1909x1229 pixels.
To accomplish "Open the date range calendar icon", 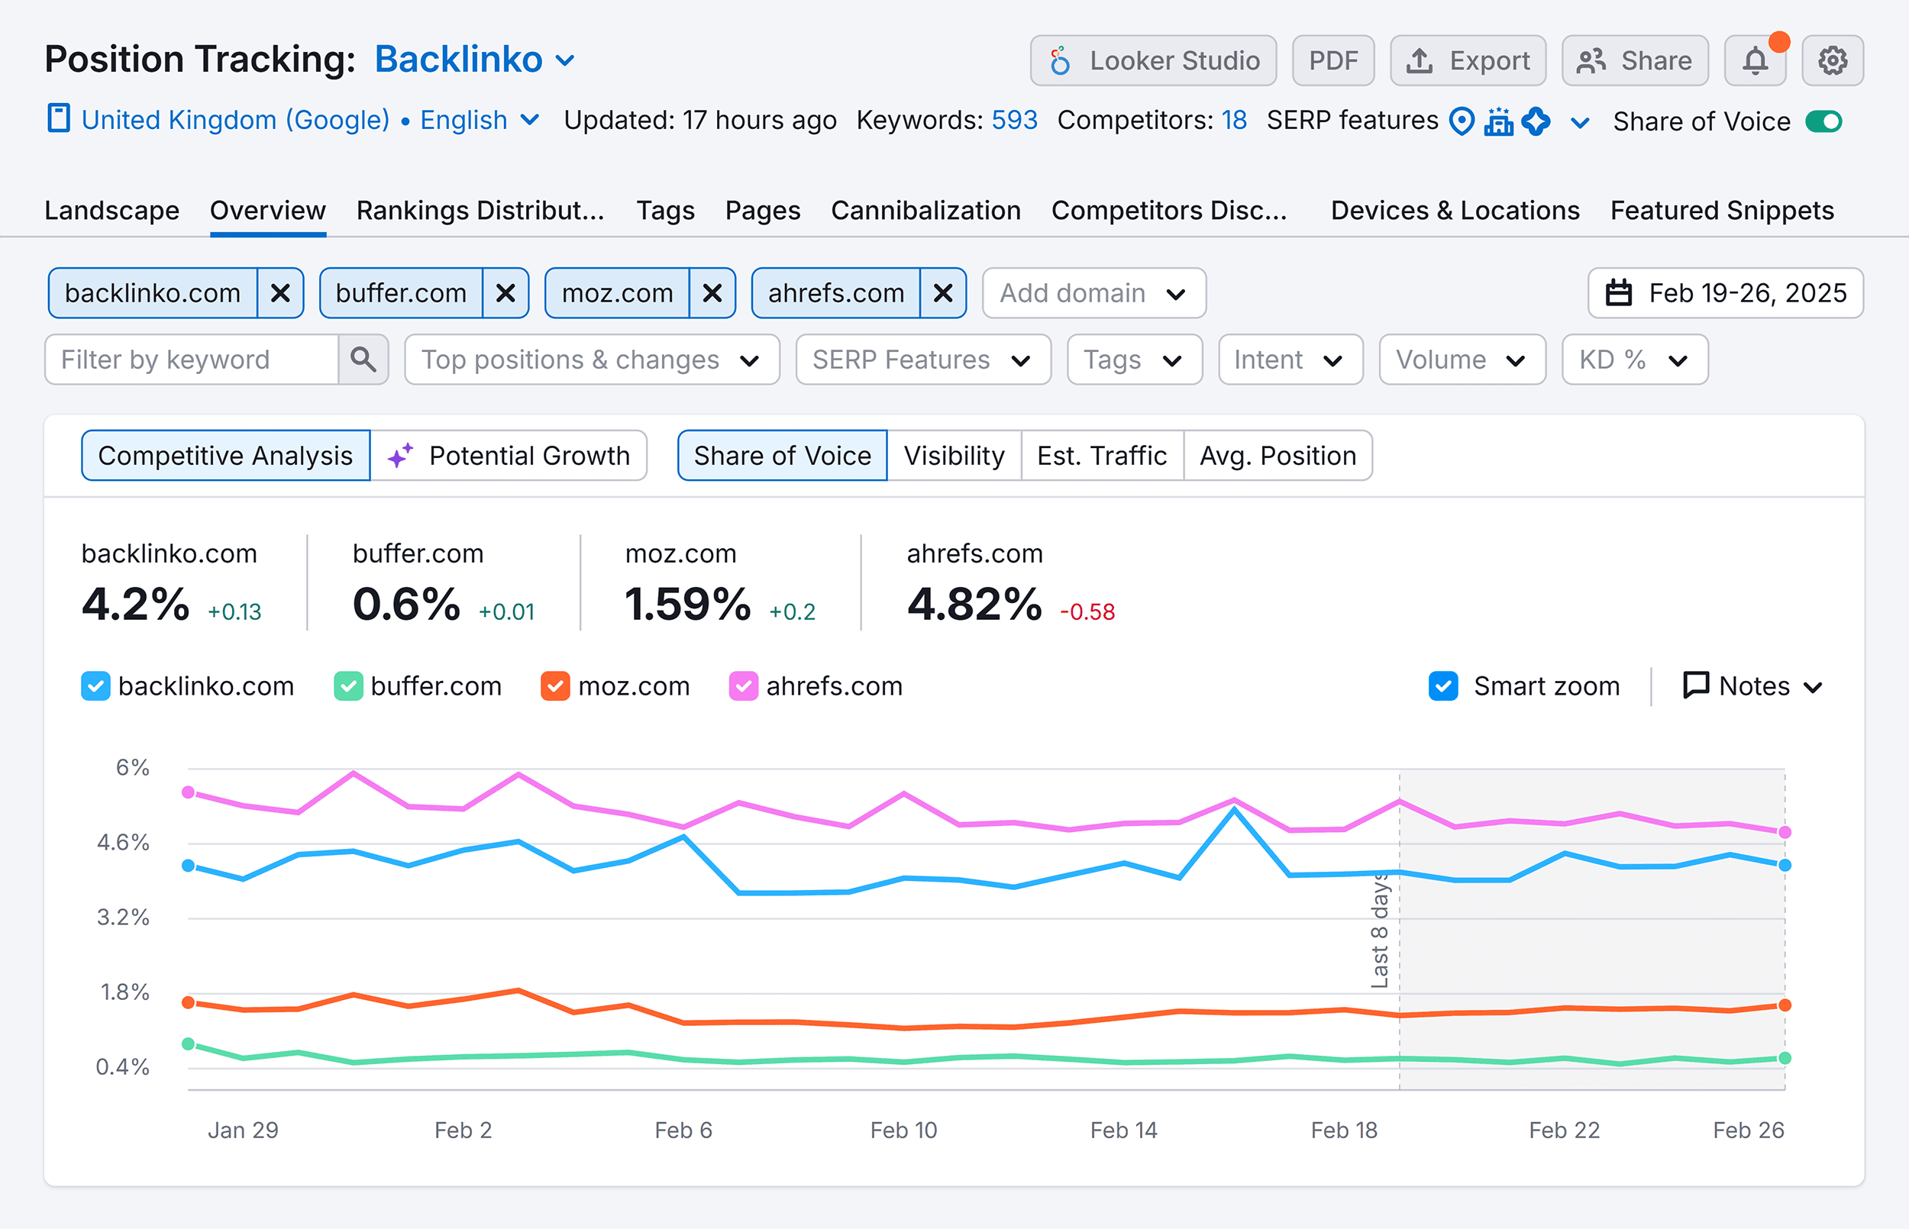I will tap(1619, 293).
